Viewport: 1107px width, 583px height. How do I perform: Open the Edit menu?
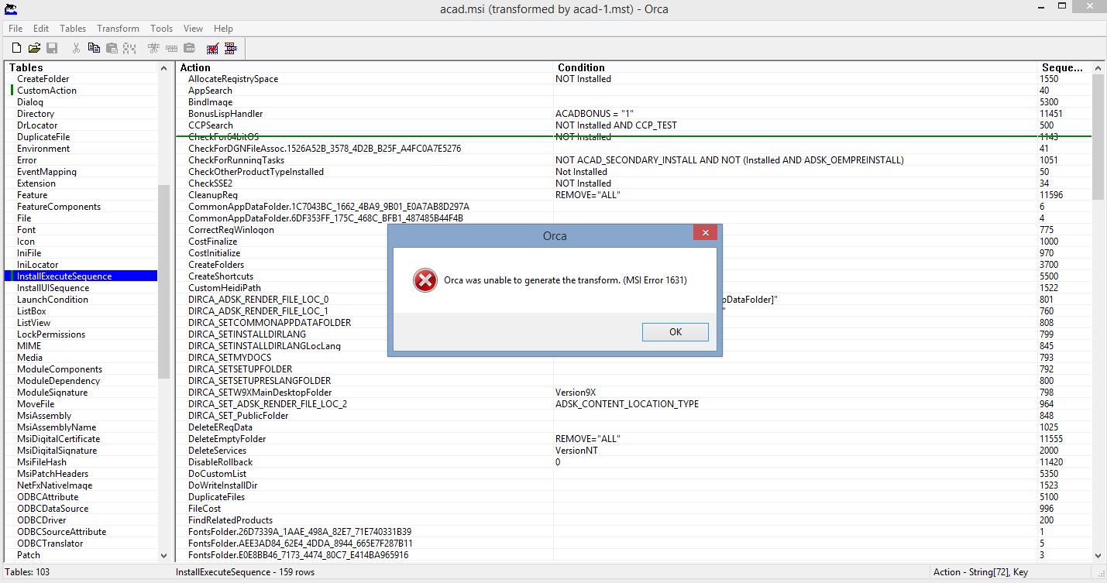tap(41, 29)
